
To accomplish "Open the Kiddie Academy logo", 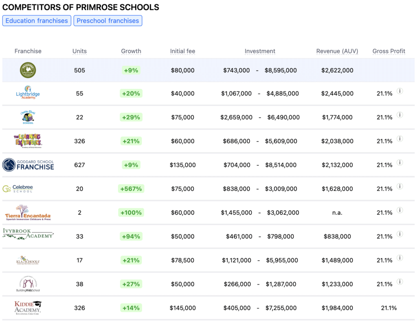I will tap(28, 308).
